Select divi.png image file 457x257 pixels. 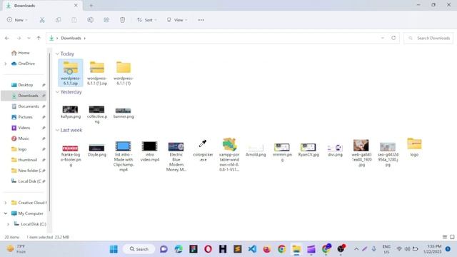pyautogui.click(x=335, y=150)
